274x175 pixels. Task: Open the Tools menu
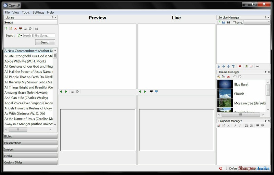[x=26, y=12]
